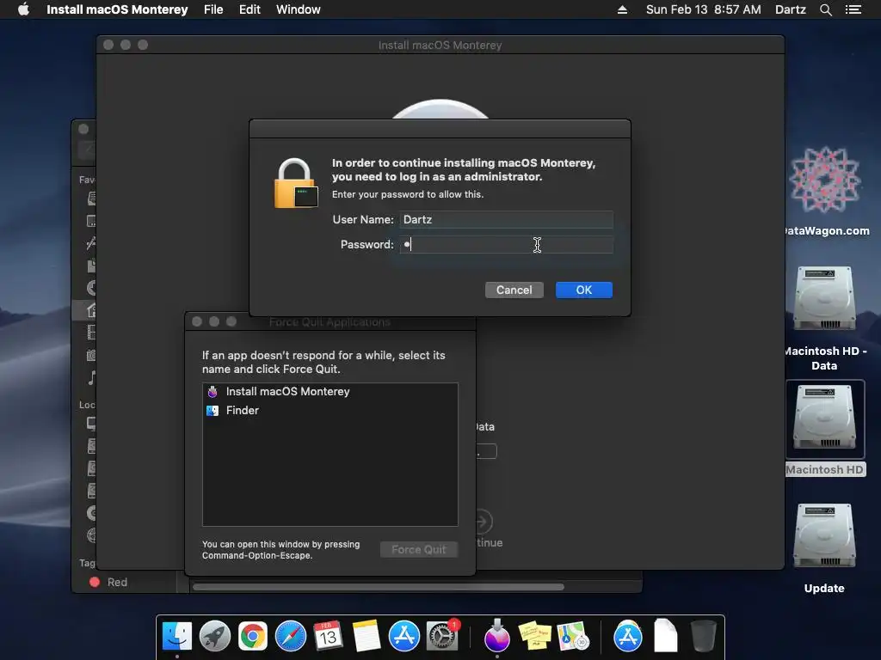881x660 pixels.
Task: Click the padlock icon in the login dialog
Action: pos(296,184)
